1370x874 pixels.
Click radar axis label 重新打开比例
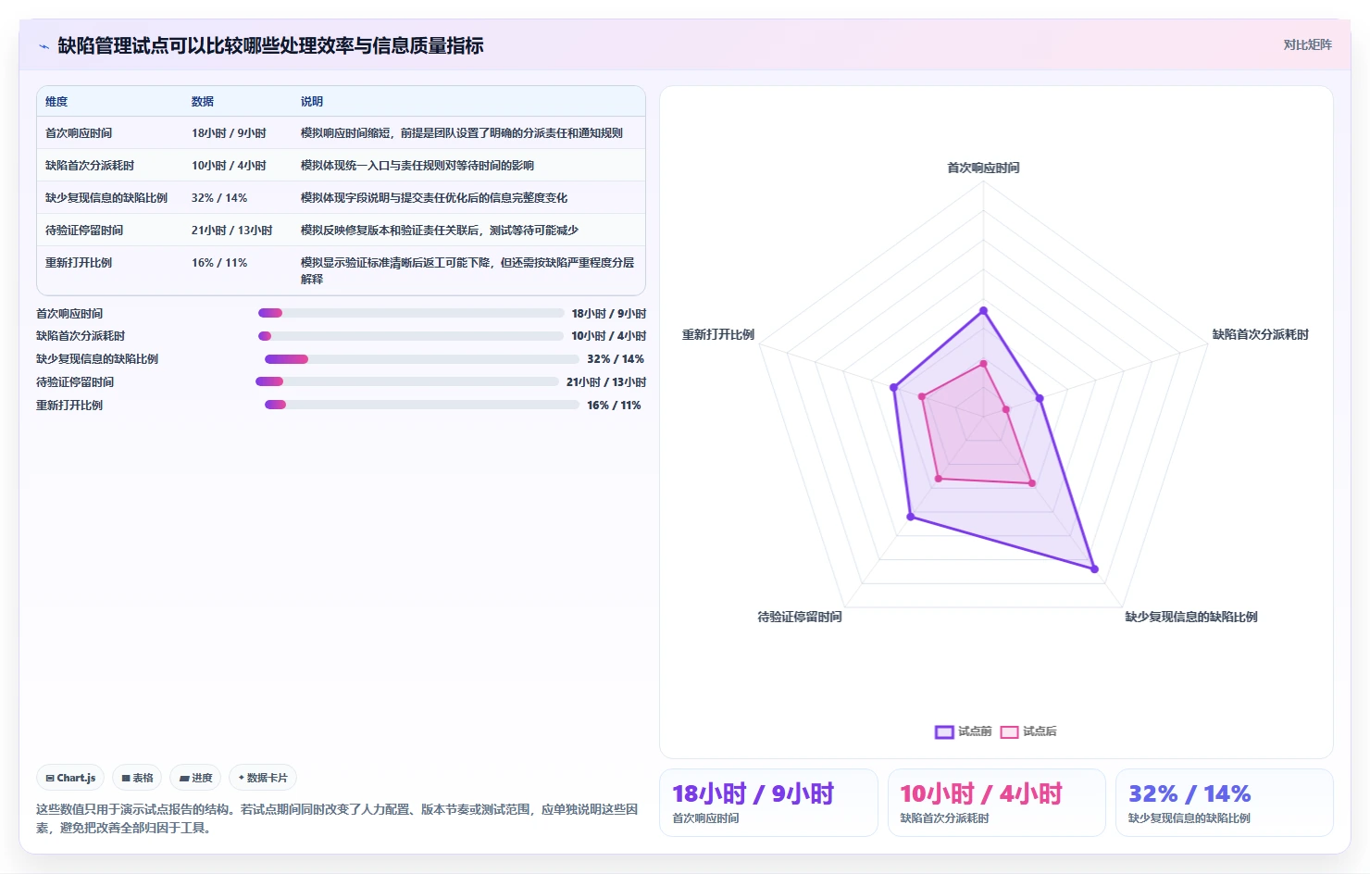718,334
